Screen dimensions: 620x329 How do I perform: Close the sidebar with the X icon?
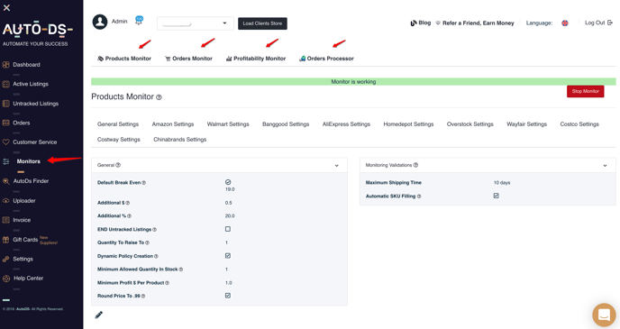6,7
